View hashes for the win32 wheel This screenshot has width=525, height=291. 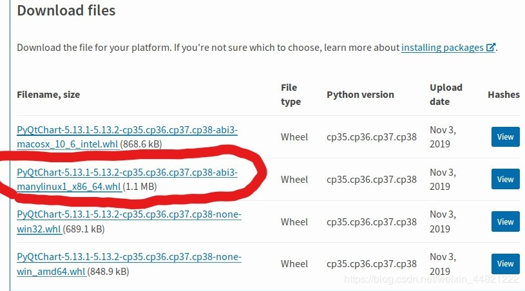click(505, 221)
